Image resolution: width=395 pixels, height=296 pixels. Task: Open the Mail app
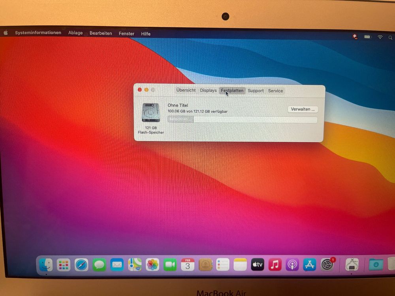coord(117,264)
